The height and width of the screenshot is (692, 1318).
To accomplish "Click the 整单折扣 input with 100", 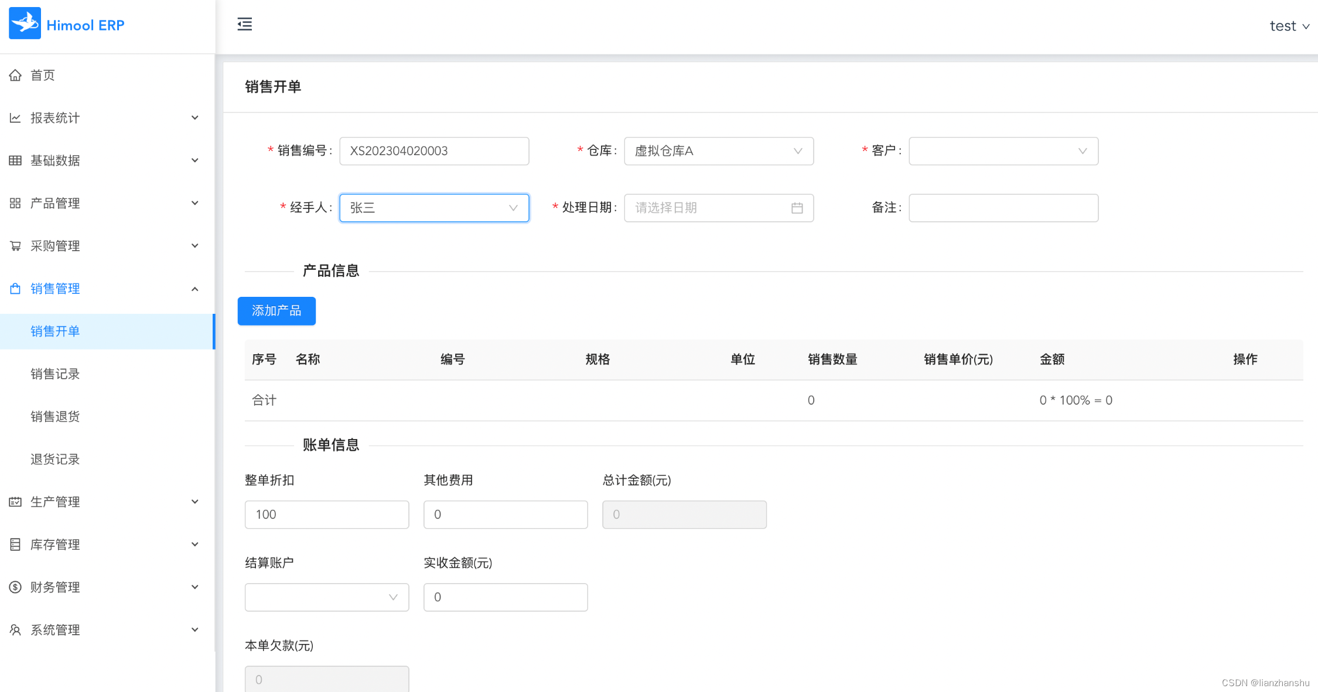I will click(327, 515).
